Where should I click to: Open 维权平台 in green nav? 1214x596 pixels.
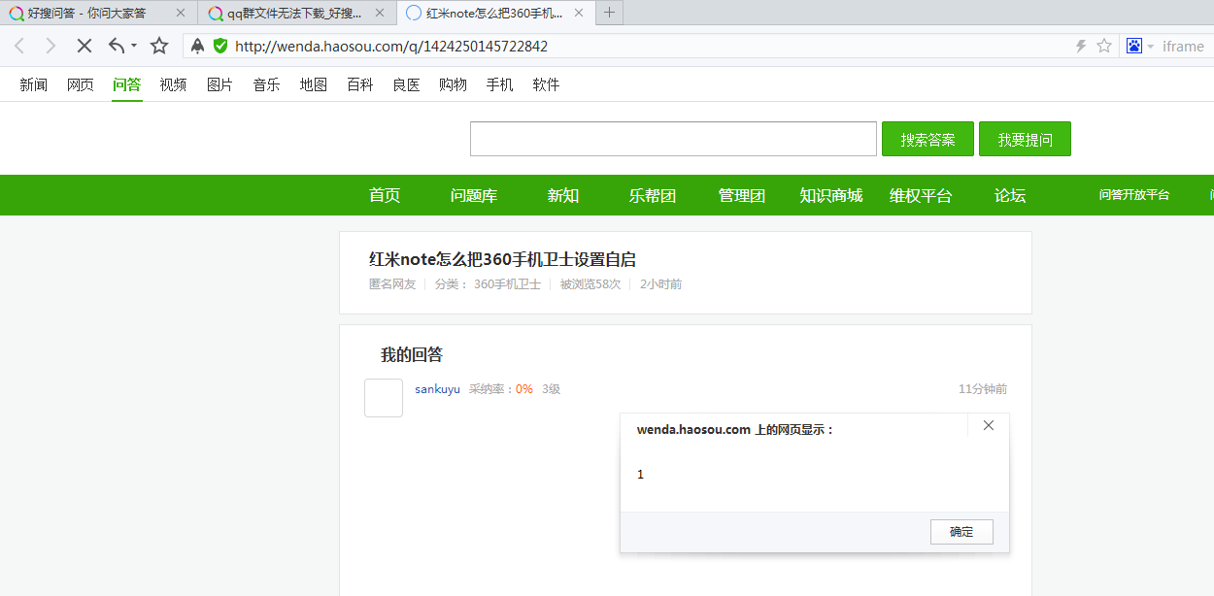tap(921, 195)
